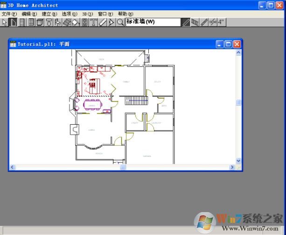The height and width of the screenshot is (235, 286).
Task: Minimize the 3D Home Architect main window
Action: 262,5
